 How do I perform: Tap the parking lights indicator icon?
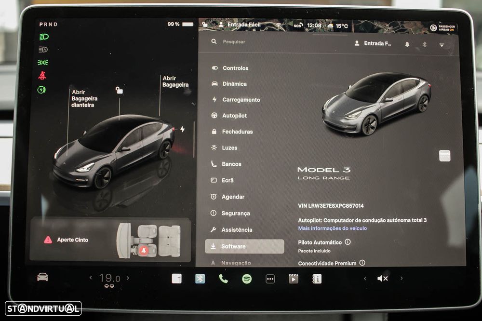coord(43,63)
